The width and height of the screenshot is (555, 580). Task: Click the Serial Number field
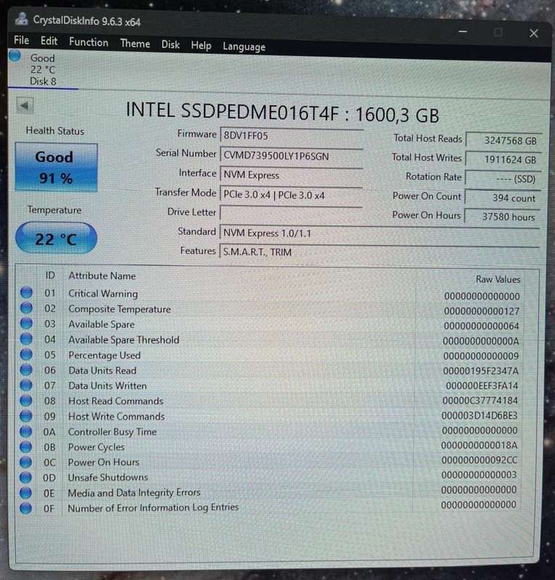[292, 156]
